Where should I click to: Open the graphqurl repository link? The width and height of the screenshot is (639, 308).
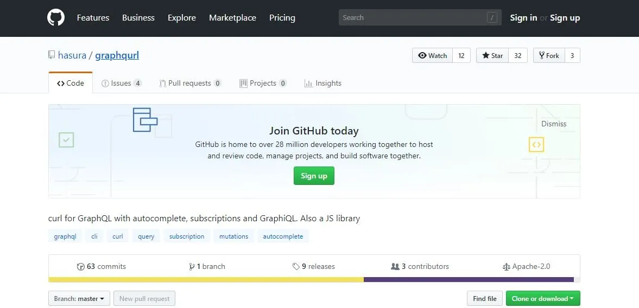[x=117, y=55]
